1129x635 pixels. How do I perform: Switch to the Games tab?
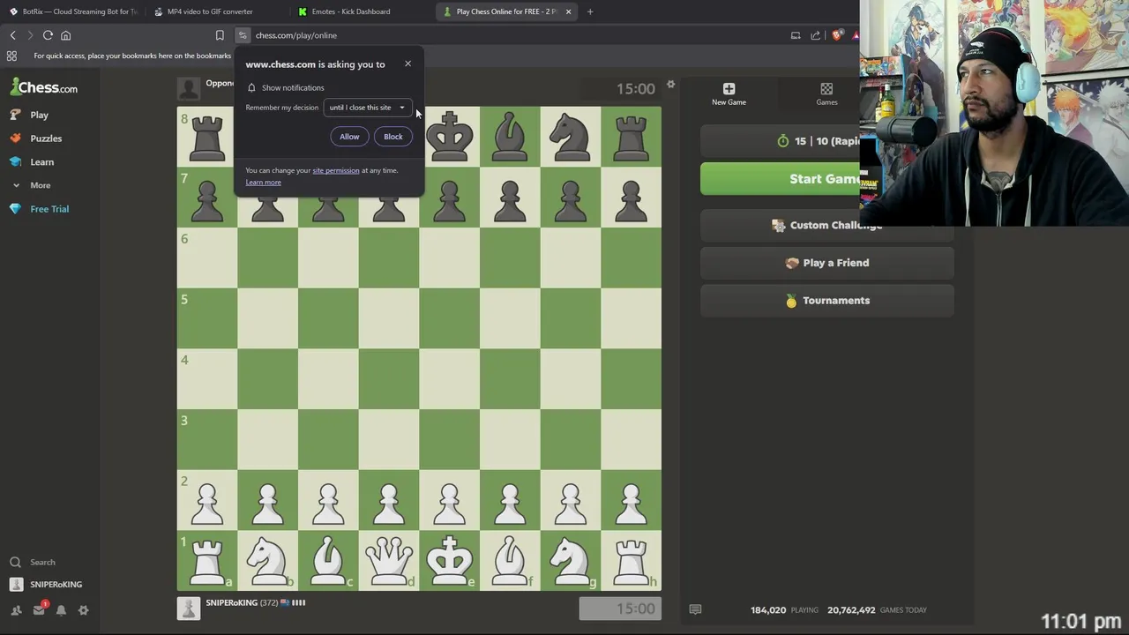(826, 93)
